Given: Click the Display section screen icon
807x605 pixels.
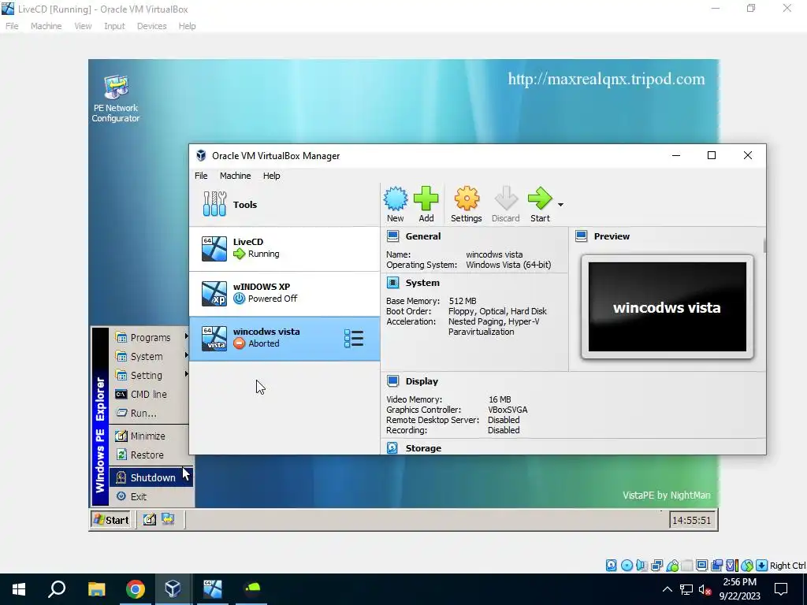Looking at the screenshot, I should click(392, 381).
